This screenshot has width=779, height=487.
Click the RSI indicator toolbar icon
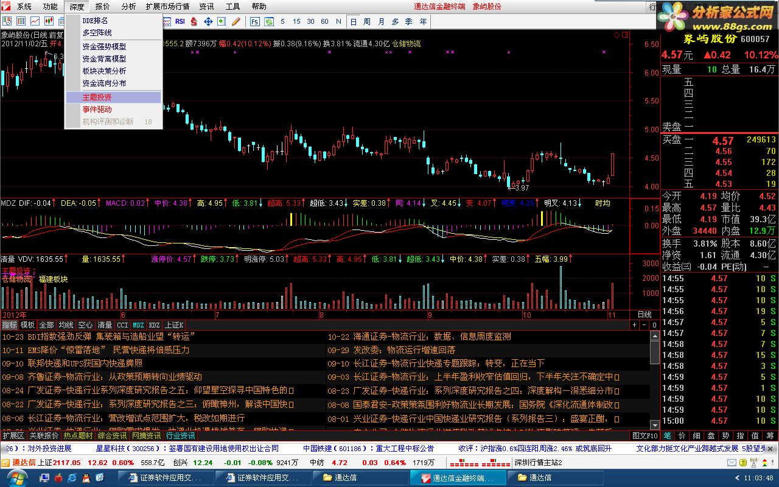click(x=180, y=21)
